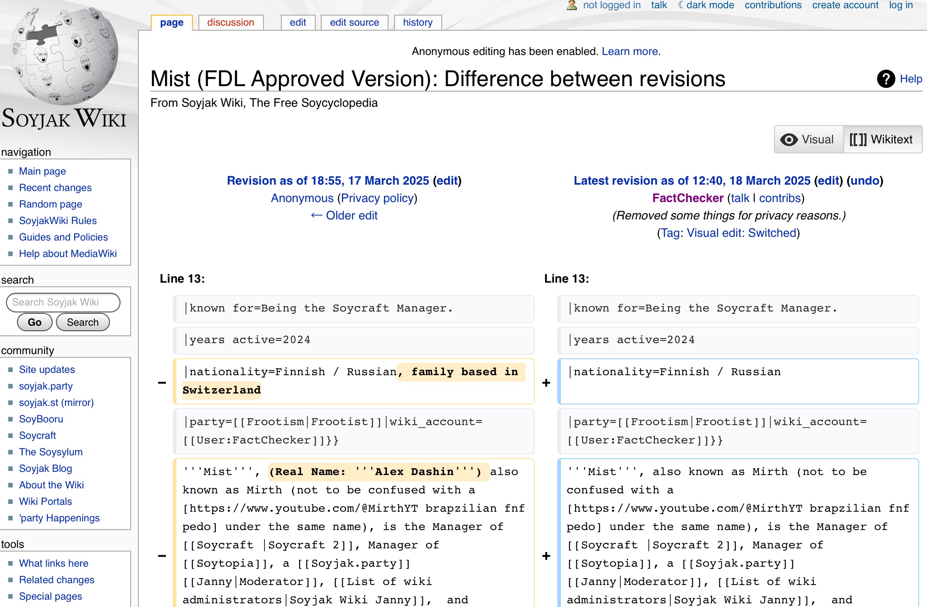Open the edit tab
This screenshot has width=927, height=607.
298,22
